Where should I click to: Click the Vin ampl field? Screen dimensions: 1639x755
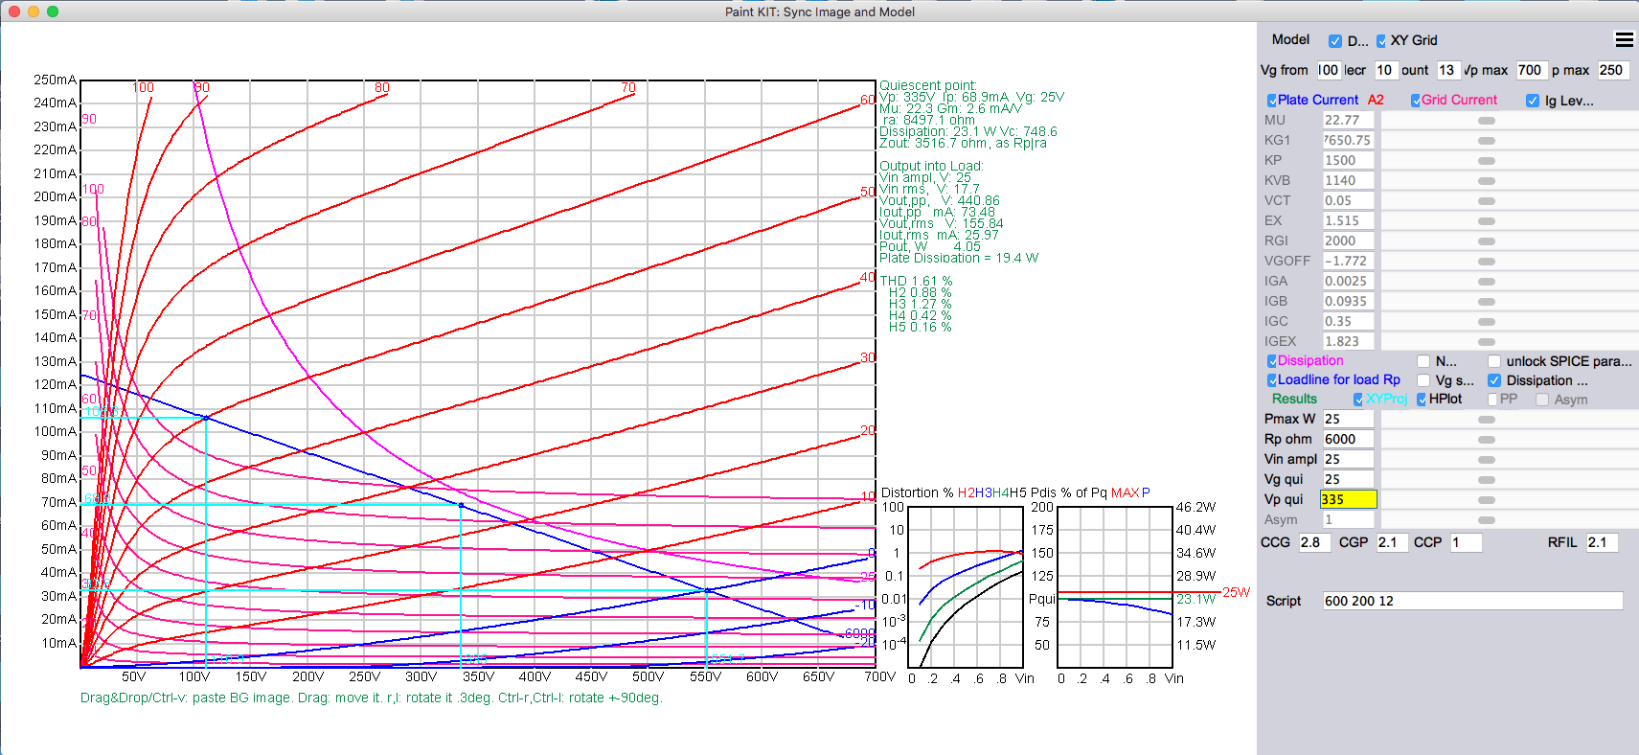tap(1348, 459)
